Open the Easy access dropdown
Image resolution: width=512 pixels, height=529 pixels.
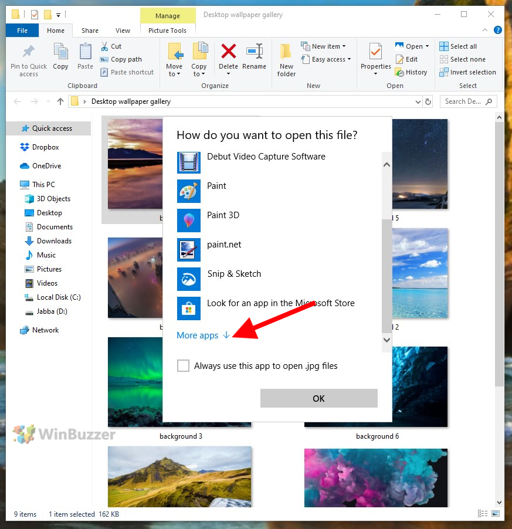[x=349, y=59]
